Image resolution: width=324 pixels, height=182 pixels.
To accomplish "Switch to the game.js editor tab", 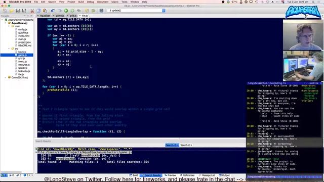I will (x=59, y=16).
